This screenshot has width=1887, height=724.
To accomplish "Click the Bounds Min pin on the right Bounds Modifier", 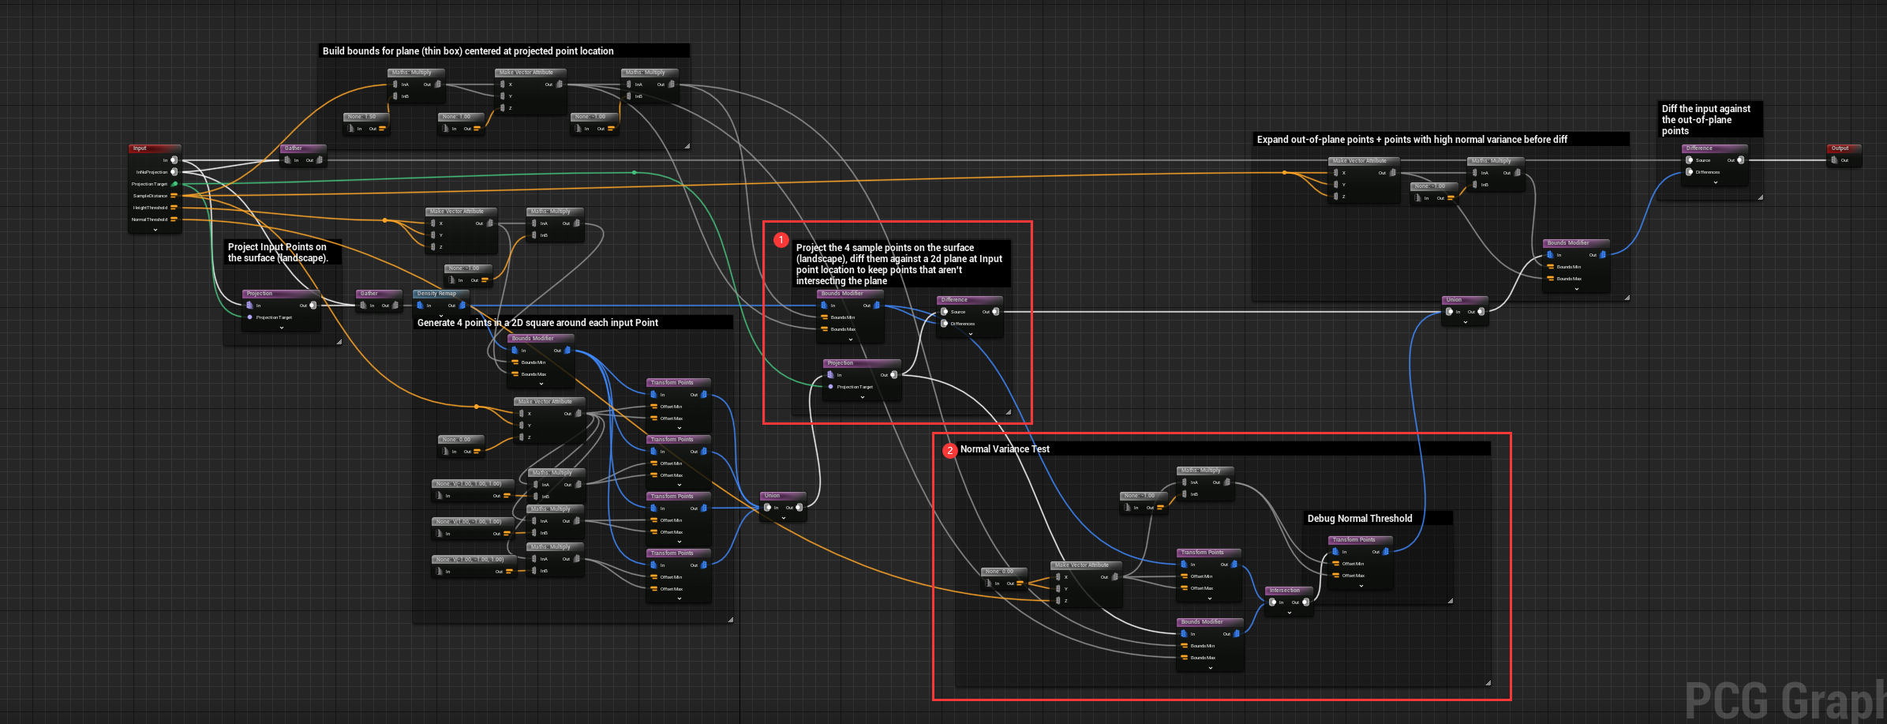I will [x=1551, y=267].
